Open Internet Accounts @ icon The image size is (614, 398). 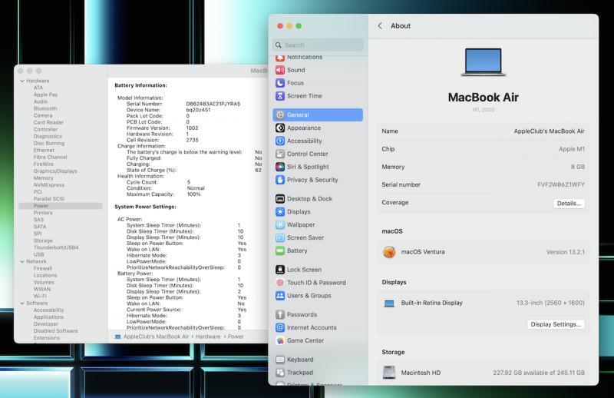click(x=280, y=327)
